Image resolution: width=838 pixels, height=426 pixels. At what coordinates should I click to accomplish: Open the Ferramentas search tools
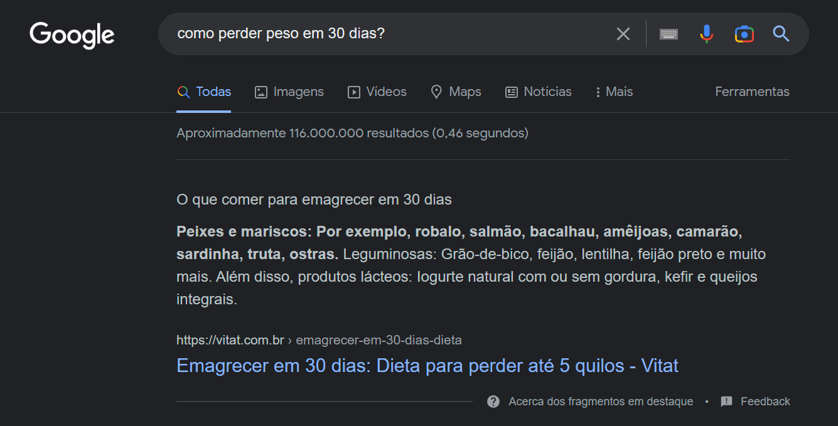tap(752, 92)
